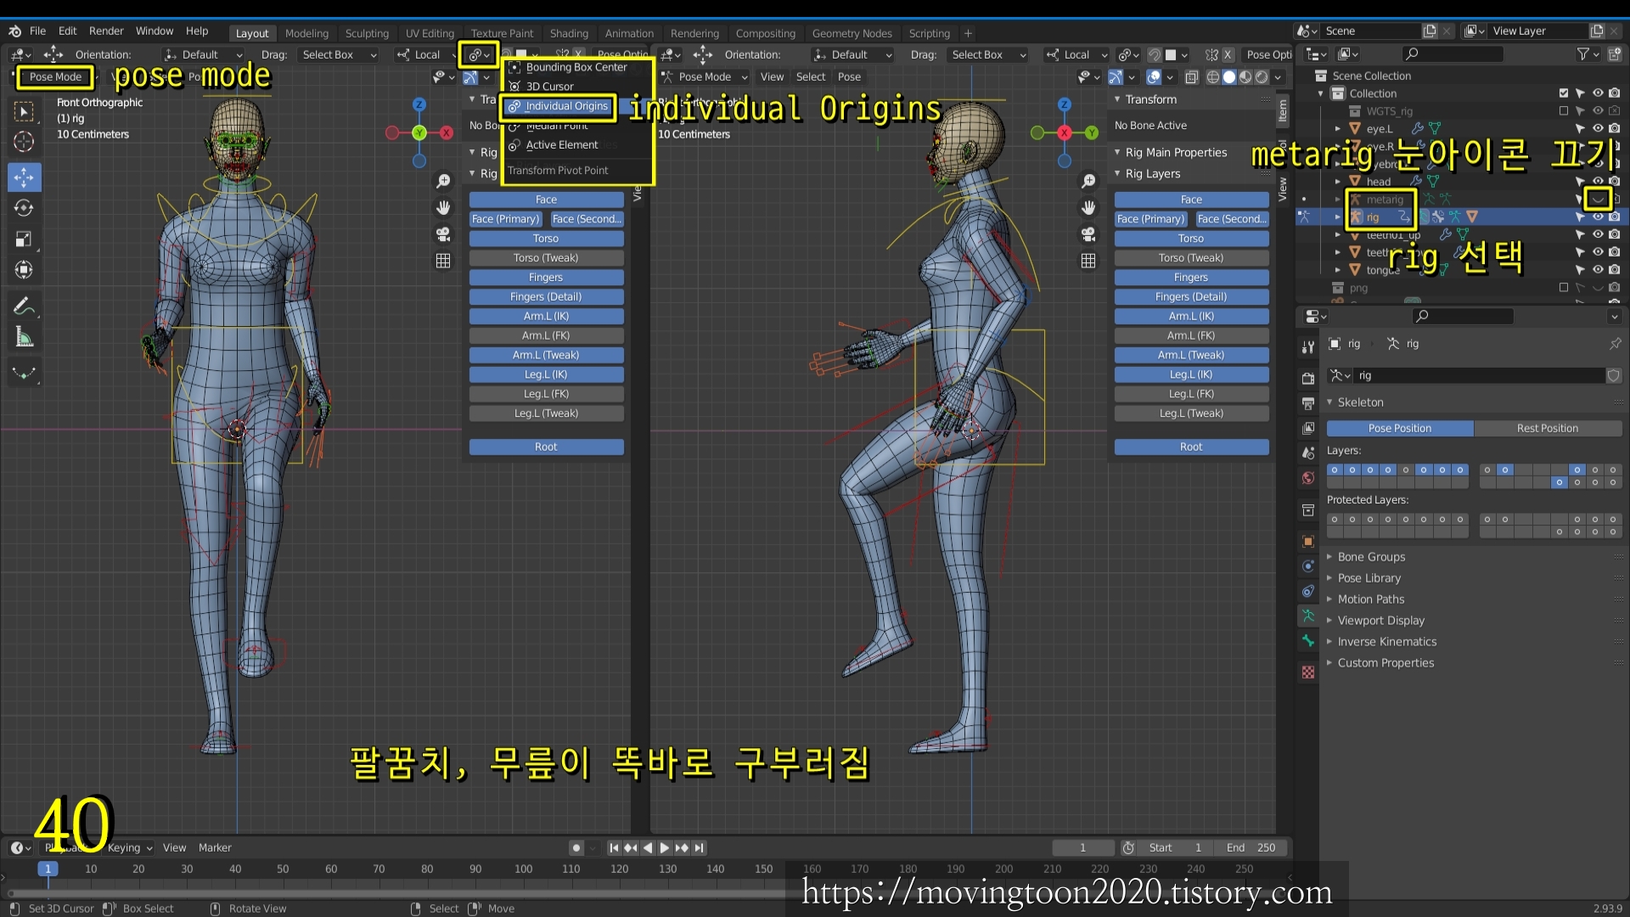The height and width of the screenshot is (917, 1630).
Task: Click current frame number field
Action: [1082, 847]
